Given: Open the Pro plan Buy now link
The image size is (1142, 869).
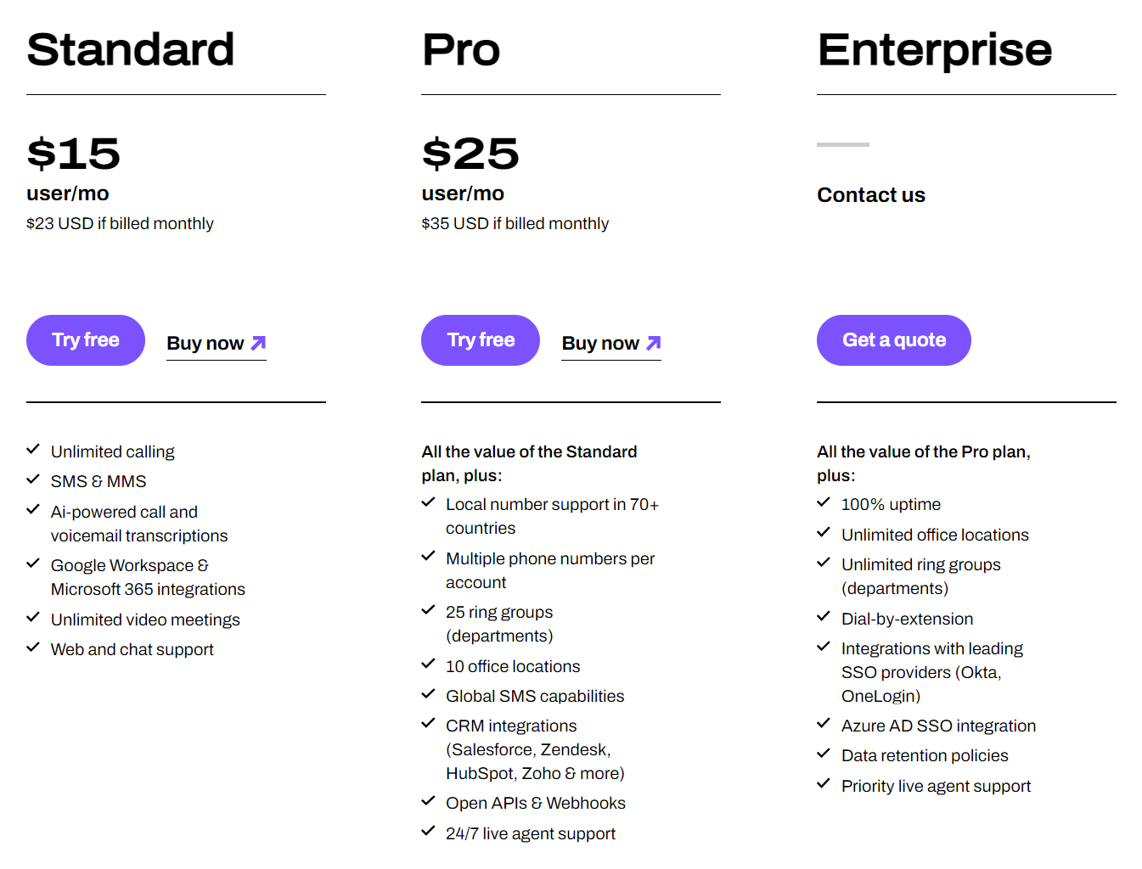Looking at the screenshot, I should [x=600, y=344].
